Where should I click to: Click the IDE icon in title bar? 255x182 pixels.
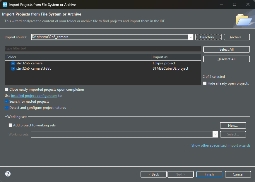(5, 4)
